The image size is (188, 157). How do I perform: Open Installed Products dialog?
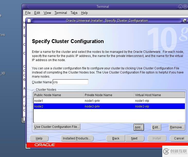point(77,138)
